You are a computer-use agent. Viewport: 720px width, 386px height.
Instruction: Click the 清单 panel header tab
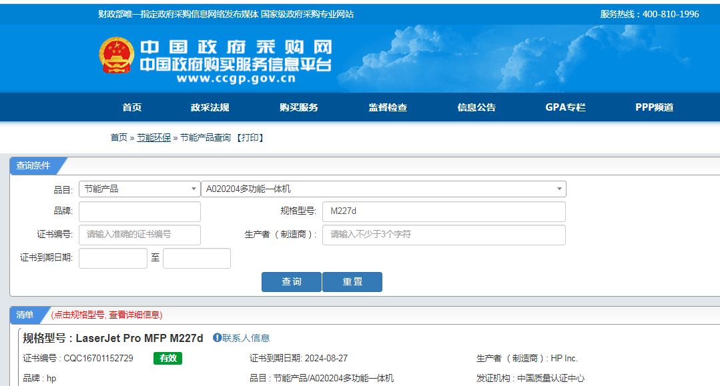[x=25, y=315]
